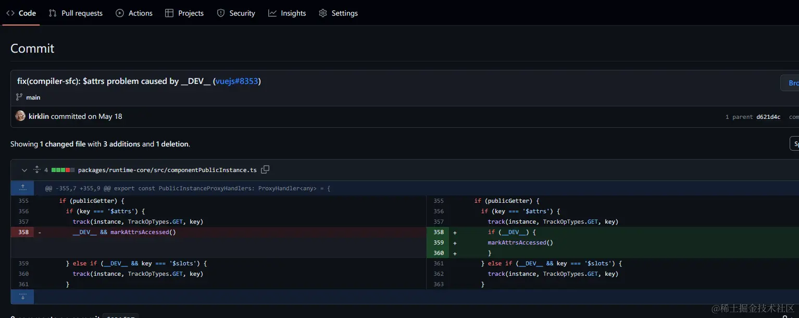This screenshot has height=318, width=799.
Task: Click the hunk header '@@ -355,7 +355,9 @@'
Action: point(77,188)
